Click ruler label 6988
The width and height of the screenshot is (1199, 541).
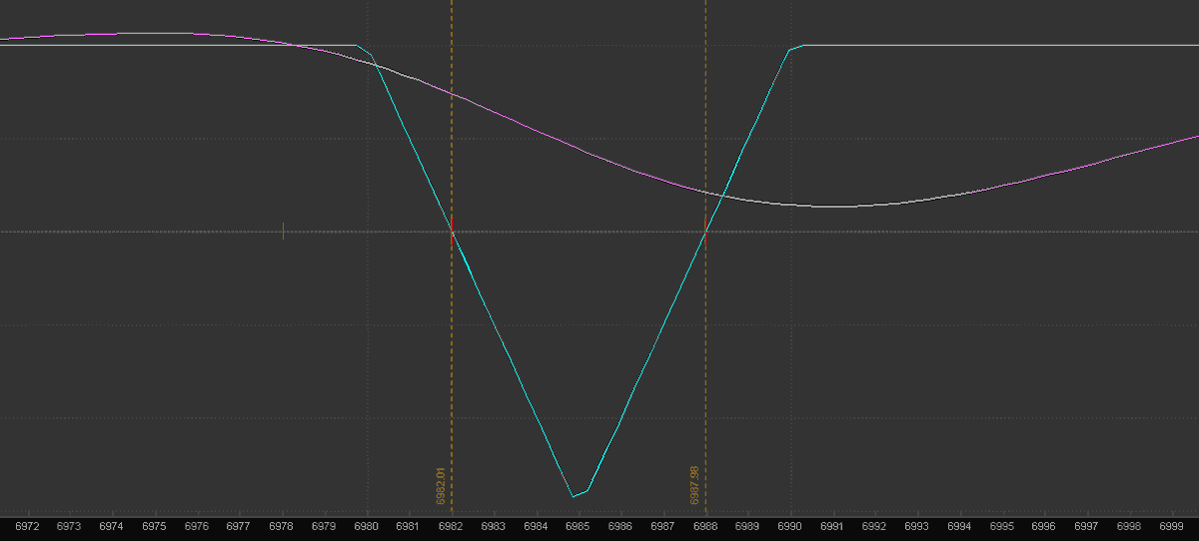(x=705, y=526)
